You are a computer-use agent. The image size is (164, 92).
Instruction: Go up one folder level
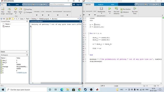(7, 19)
